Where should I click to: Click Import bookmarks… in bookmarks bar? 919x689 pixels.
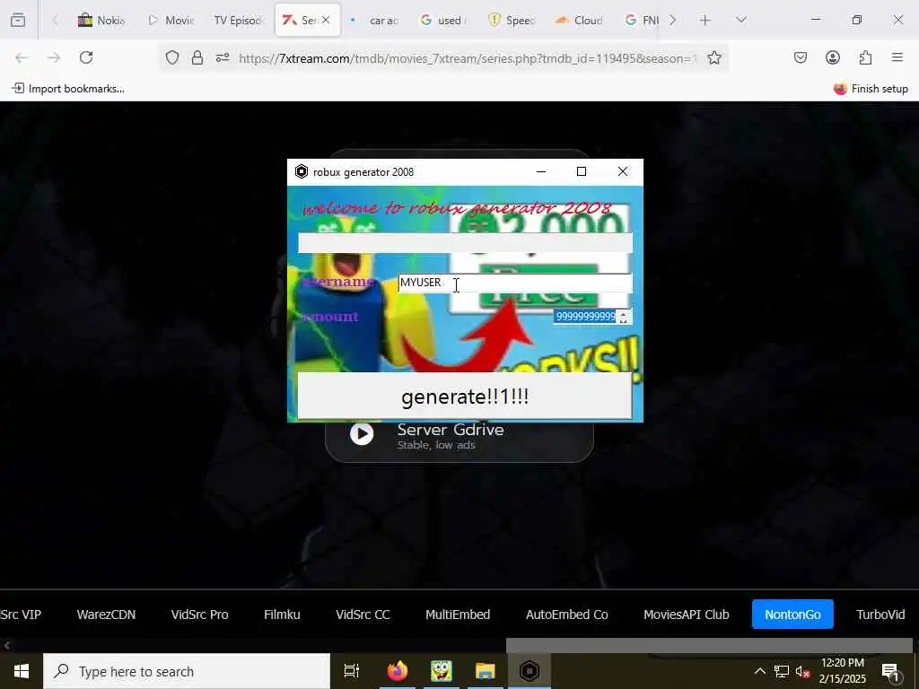68,89
